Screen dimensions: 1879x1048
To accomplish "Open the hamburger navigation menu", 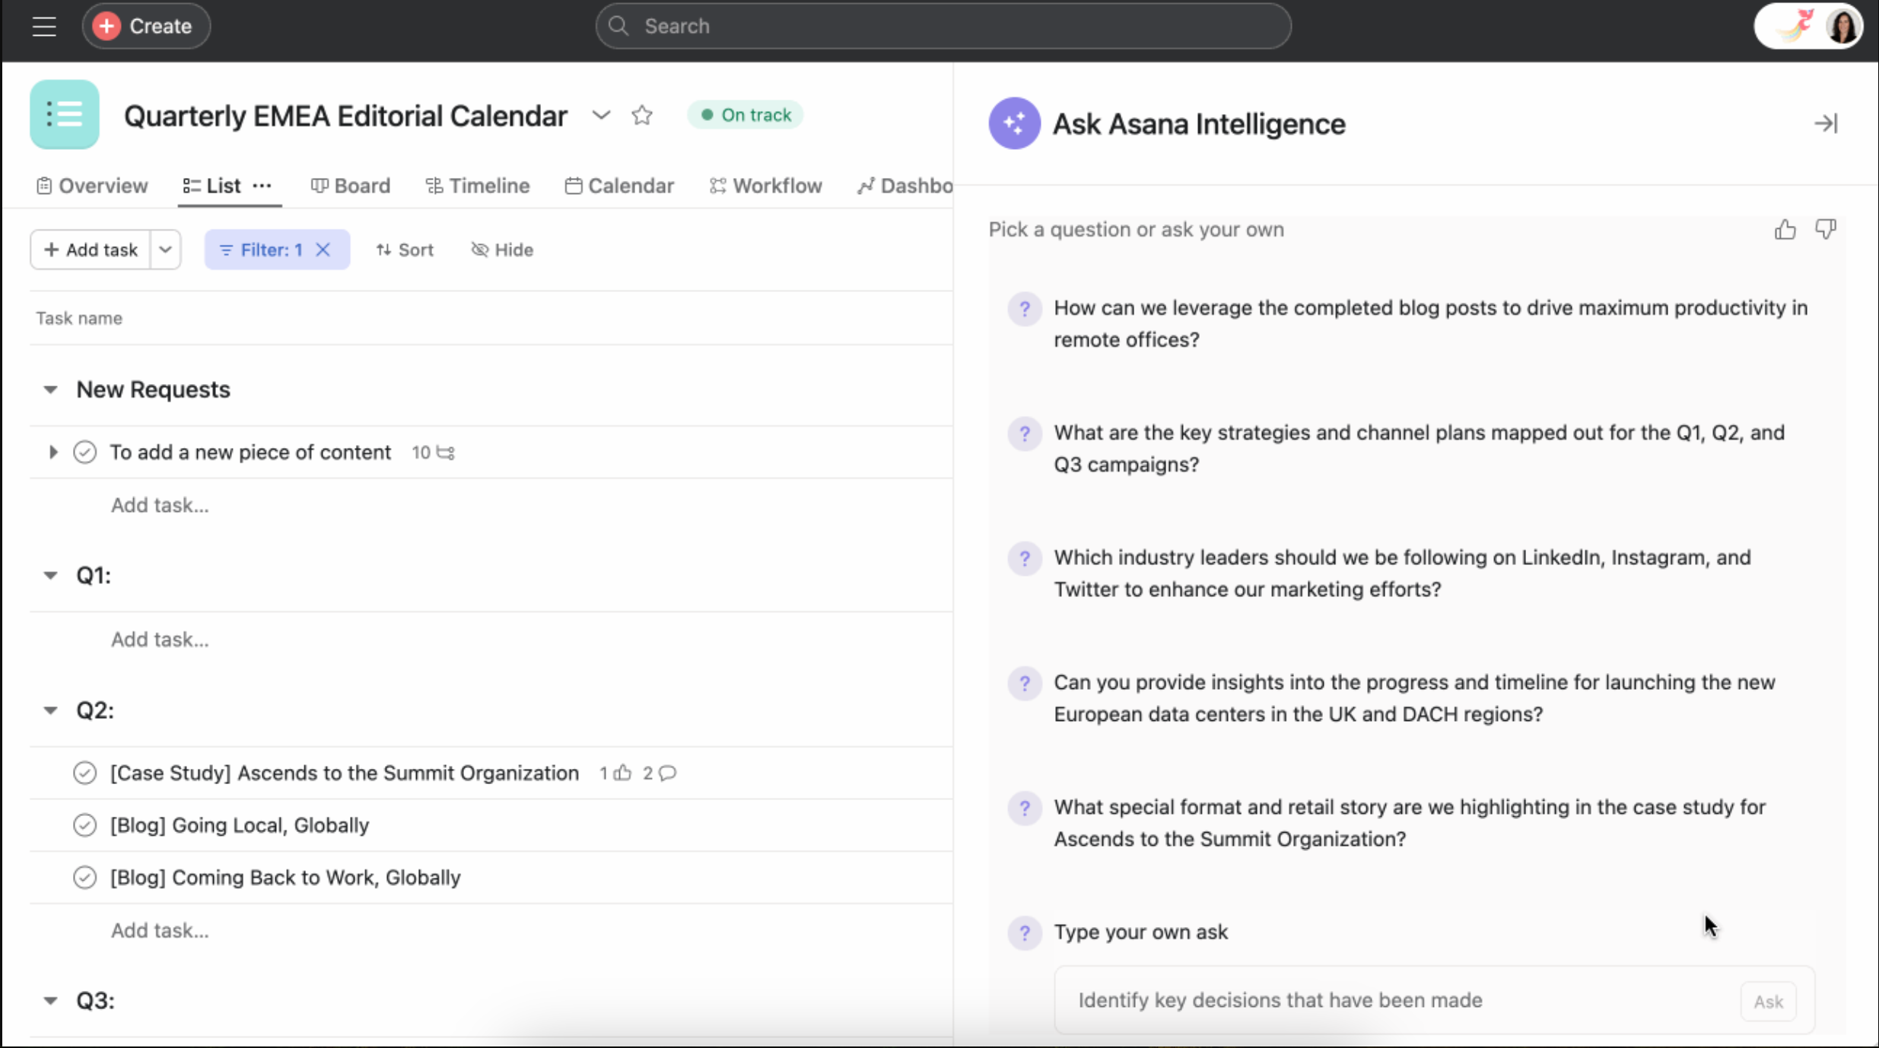I will click(44, 27).
